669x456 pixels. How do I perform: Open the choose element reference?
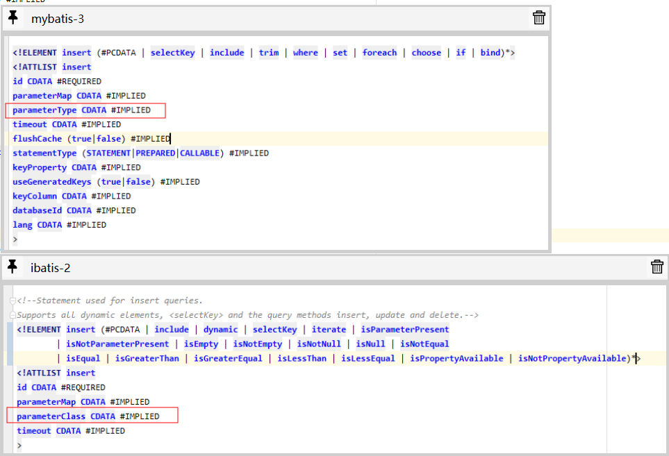(x=427, y=53)
